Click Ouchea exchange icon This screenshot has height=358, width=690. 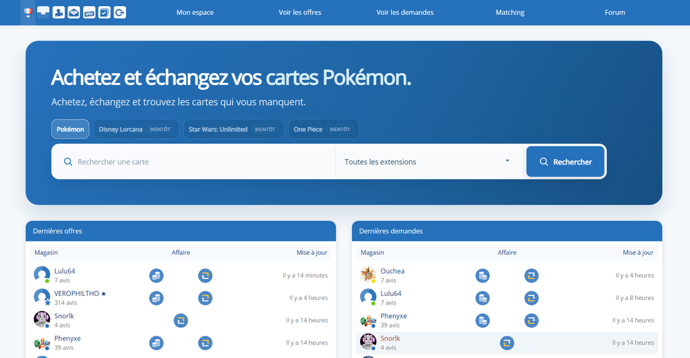tap(532, 276)
